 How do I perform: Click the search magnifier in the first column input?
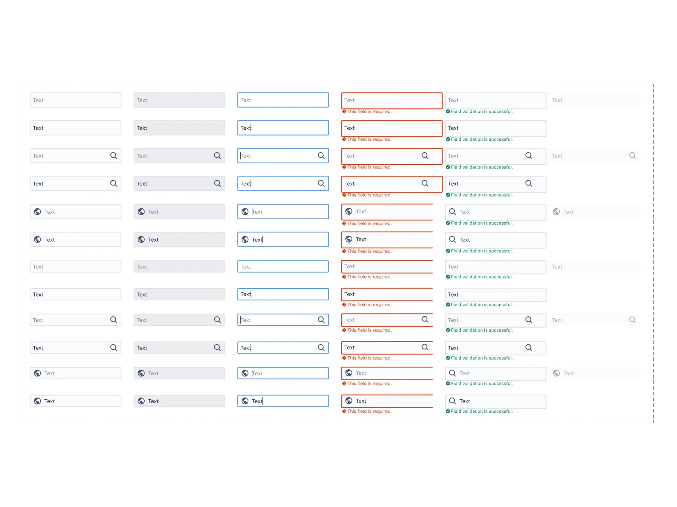click(x=113, y=155)
